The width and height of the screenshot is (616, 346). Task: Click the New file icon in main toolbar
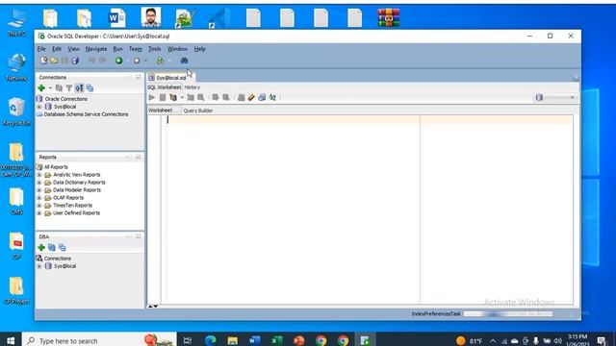click(x=43, y=61)
